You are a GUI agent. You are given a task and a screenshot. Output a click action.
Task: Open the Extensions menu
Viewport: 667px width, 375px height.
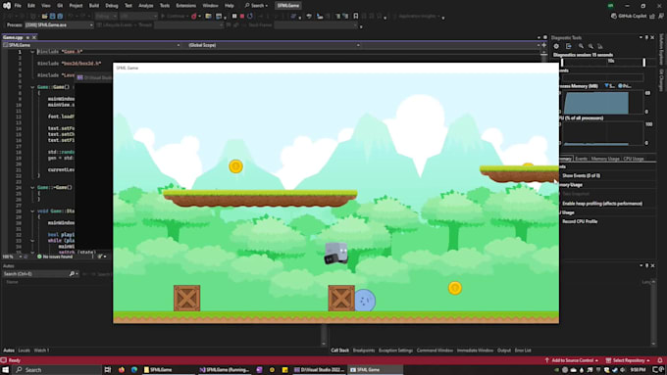(x=186, y=6)
